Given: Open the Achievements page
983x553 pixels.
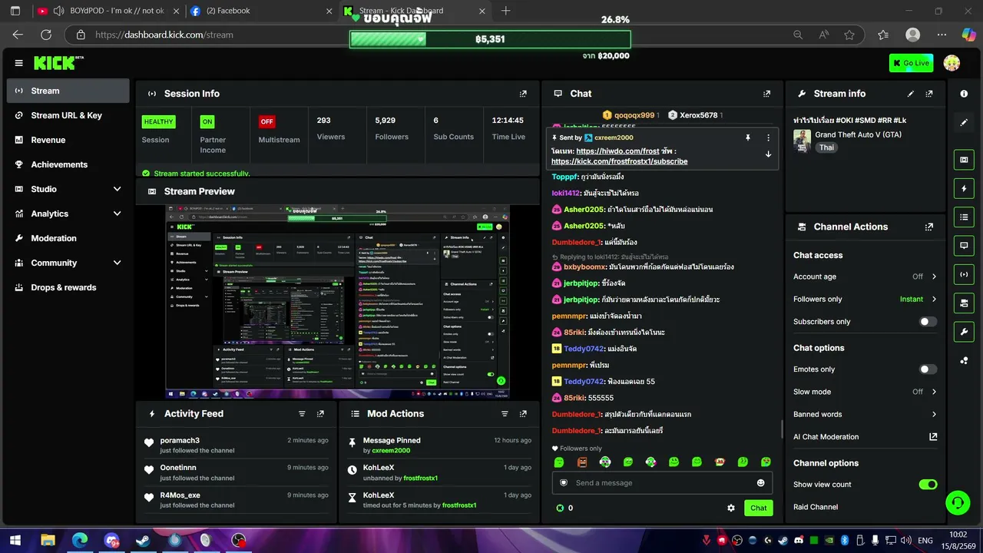Looking at the screenshot, I should point(68,164).
